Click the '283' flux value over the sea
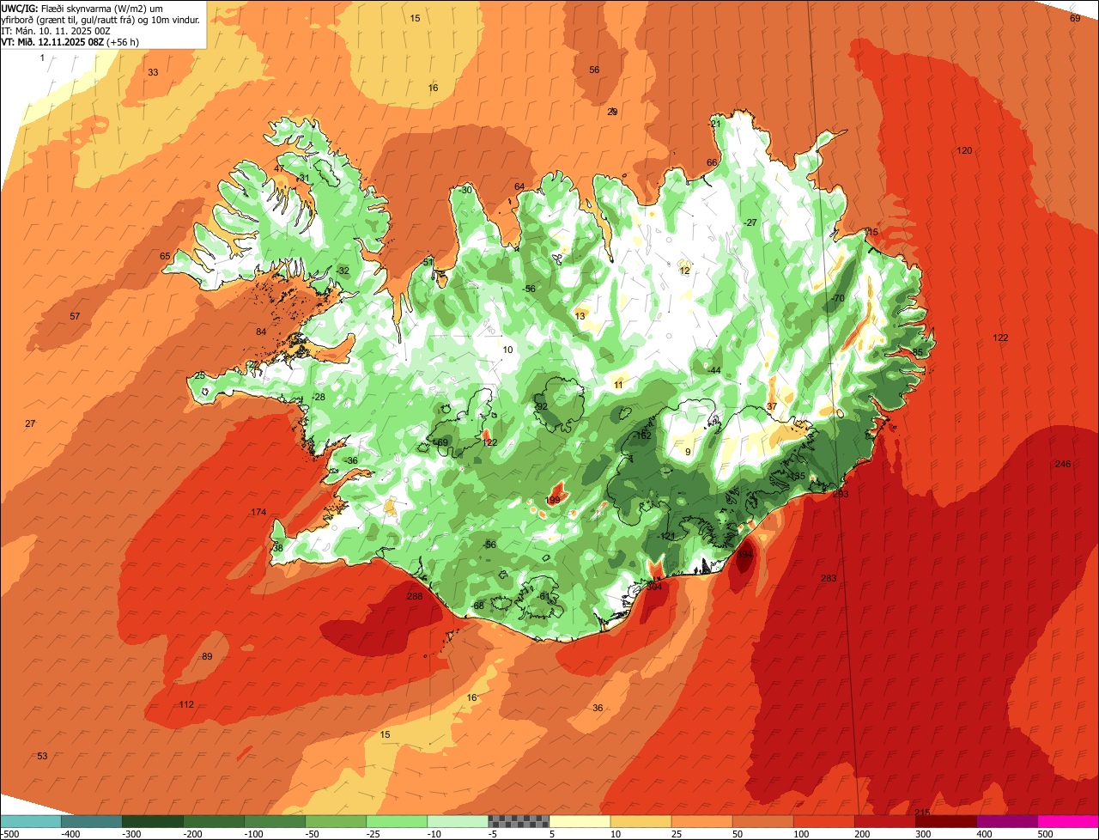 tap(829, 578)
